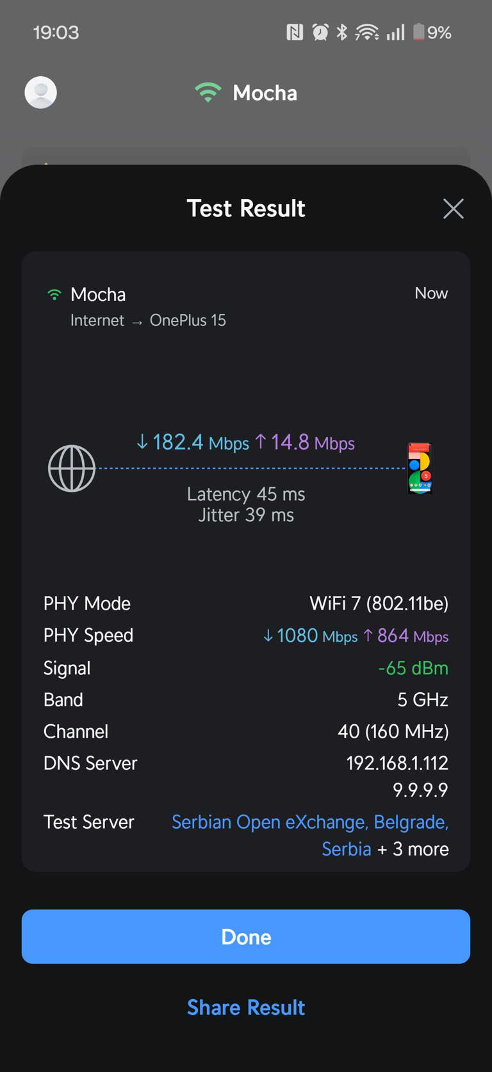Confirm with the Done button
492x1072 pixels.
(246, 936)
